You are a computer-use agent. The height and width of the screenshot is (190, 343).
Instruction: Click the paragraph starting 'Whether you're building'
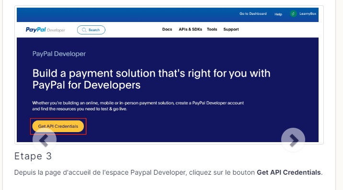click(x=138, y=106)
